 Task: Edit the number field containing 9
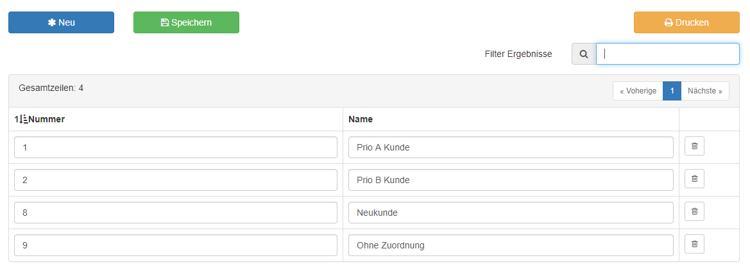[176, 245]
